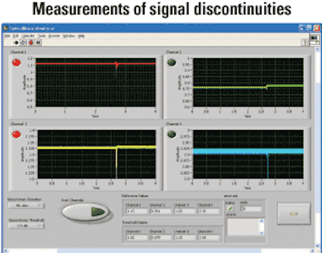
Task: Click the Threshold Values Channel 3 field
Action: [x=185, y=237]
